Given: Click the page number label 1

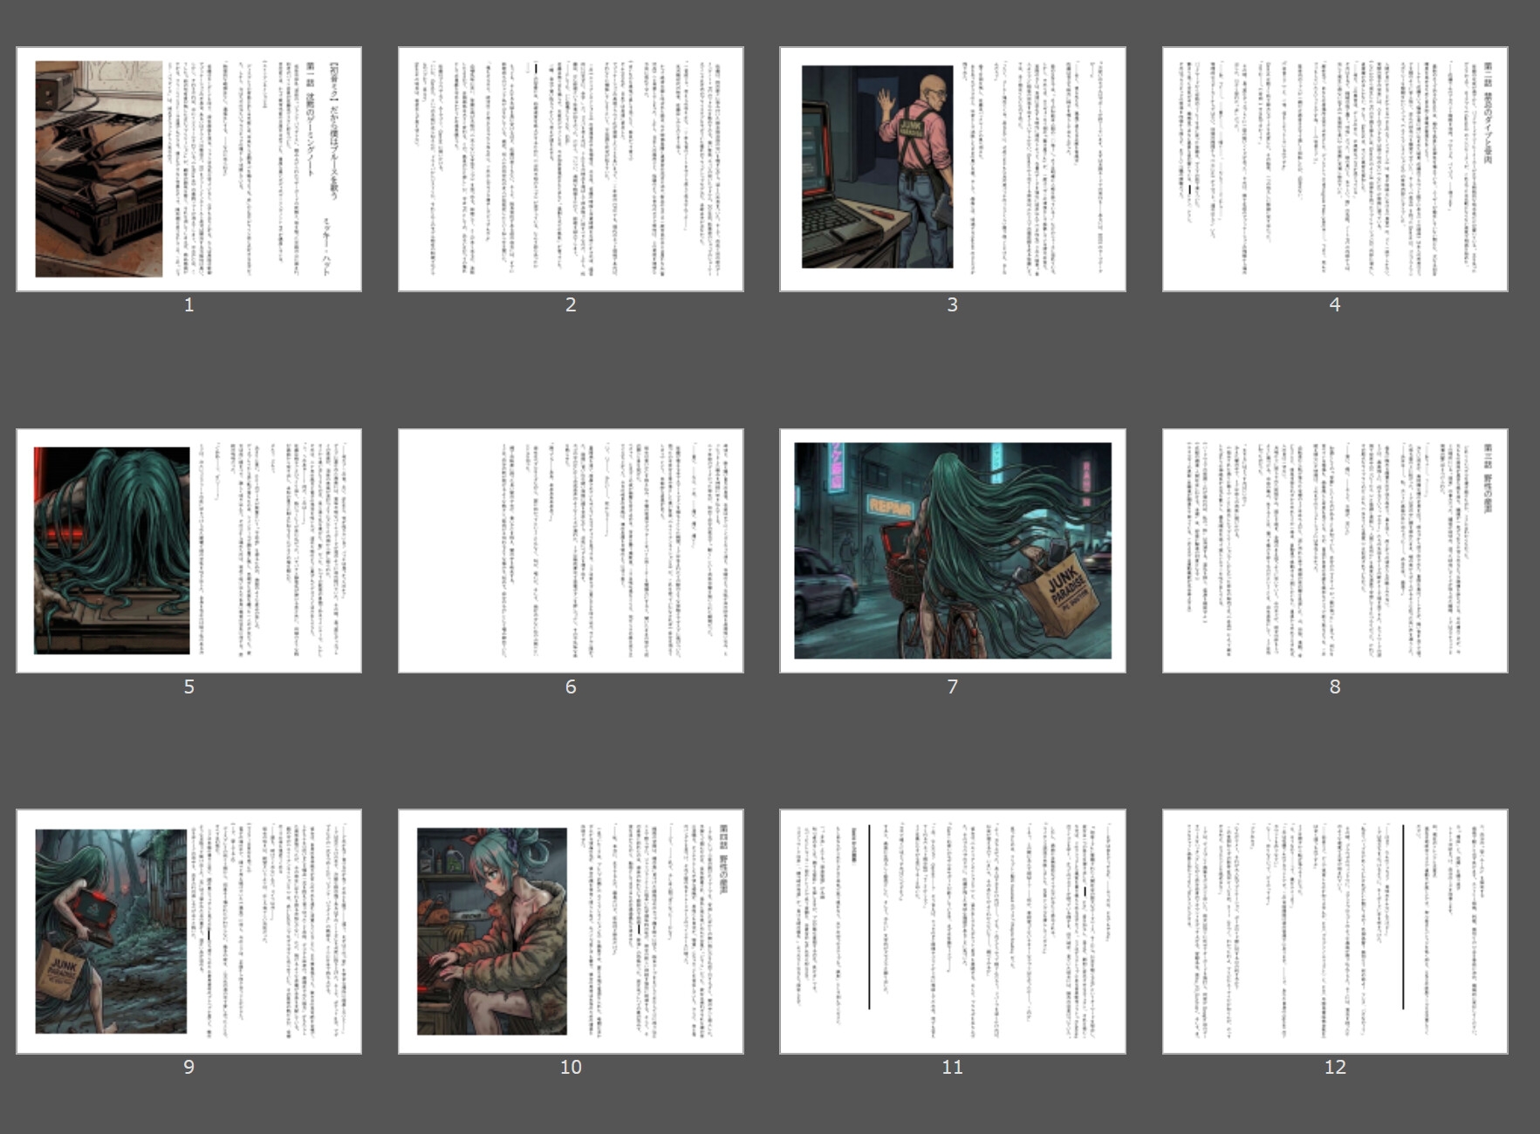Looking at the screenshot, I should [188, 304].
